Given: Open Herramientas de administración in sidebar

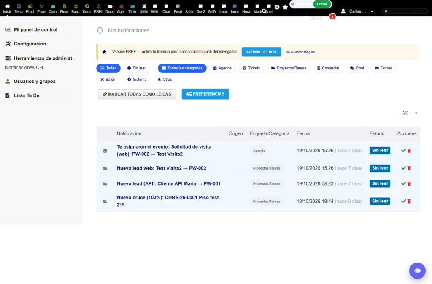Looking at the screenshot, I should tap(45, 58).
